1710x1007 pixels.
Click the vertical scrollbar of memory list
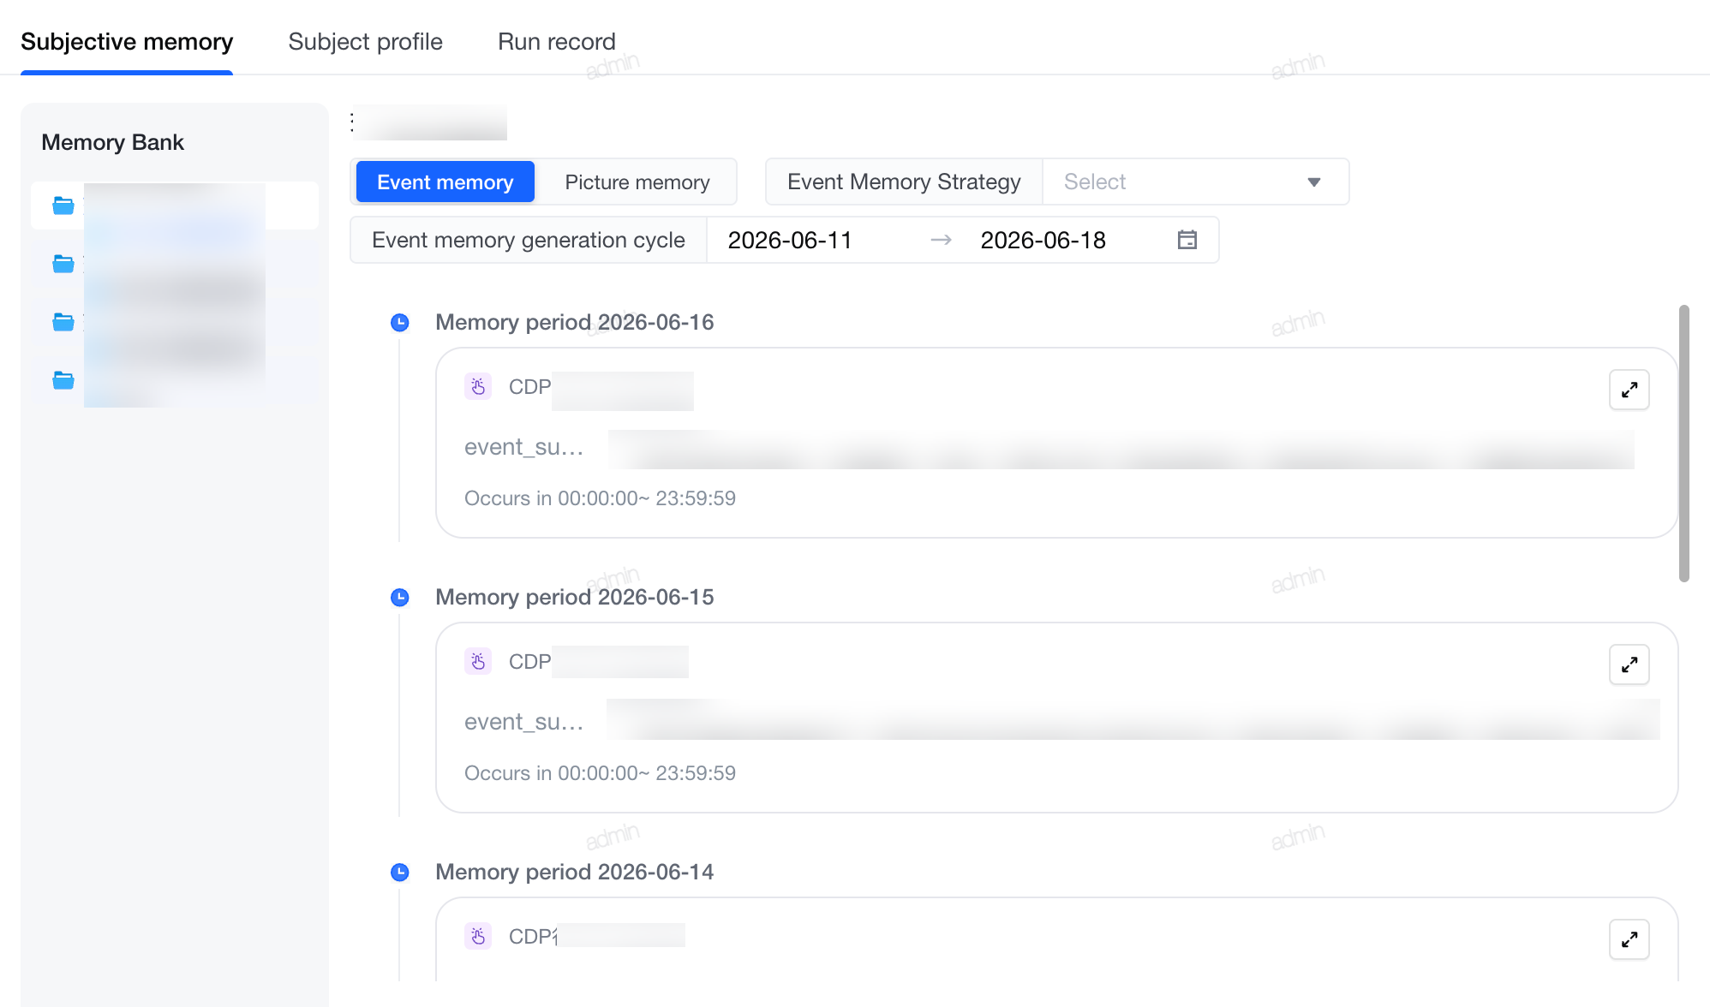[x=1683, y=444]
